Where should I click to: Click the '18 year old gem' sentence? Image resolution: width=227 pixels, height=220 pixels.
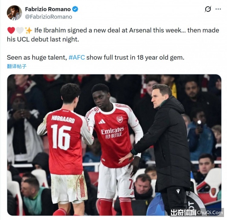96,57
